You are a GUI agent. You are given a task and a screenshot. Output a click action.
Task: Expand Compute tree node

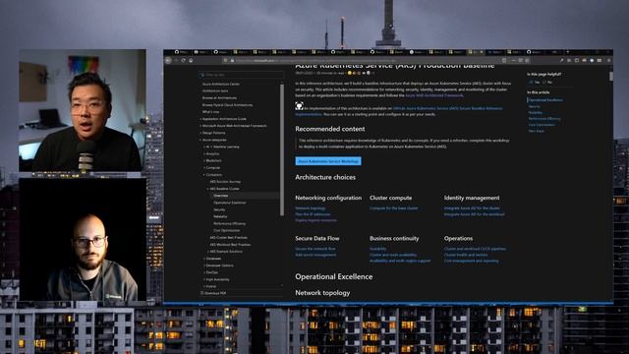point(204,168)
